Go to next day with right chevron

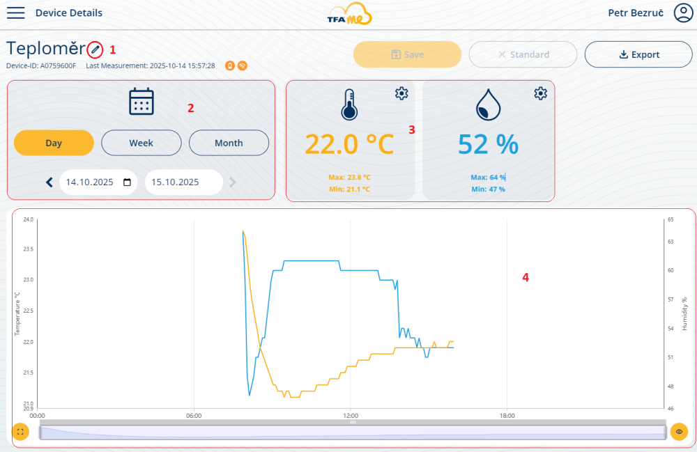[x=233, y=182]
